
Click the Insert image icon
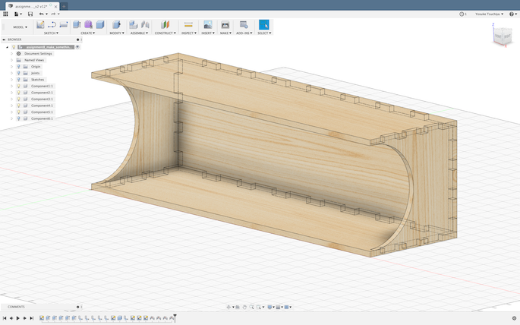(207, 25)
